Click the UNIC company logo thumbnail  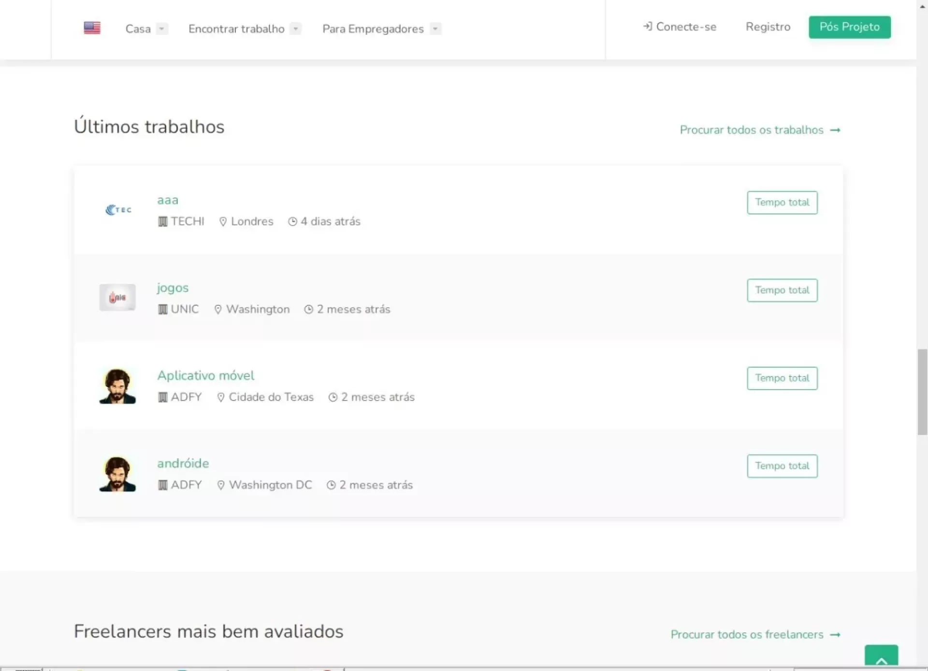coord(117,297)
